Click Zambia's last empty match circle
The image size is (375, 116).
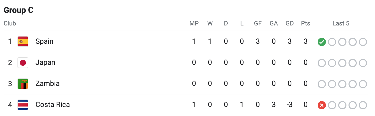[363, 84]
